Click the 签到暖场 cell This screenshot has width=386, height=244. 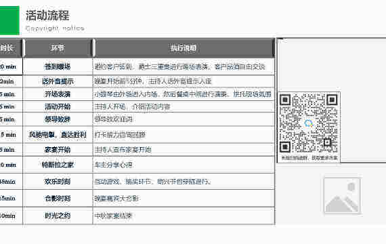pos(58,66)
